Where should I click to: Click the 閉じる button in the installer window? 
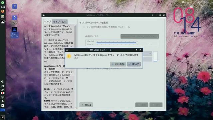coord(86,105)
